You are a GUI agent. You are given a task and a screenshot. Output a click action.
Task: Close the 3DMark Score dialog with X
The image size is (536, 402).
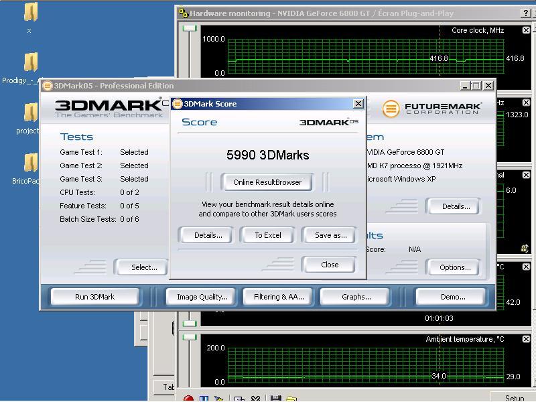[x=358, y=104]
